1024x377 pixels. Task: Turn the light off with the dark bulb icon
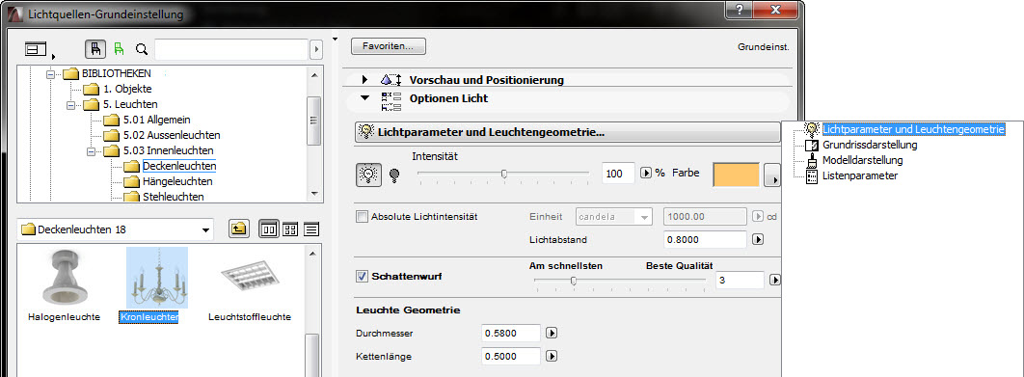(393, 175)
